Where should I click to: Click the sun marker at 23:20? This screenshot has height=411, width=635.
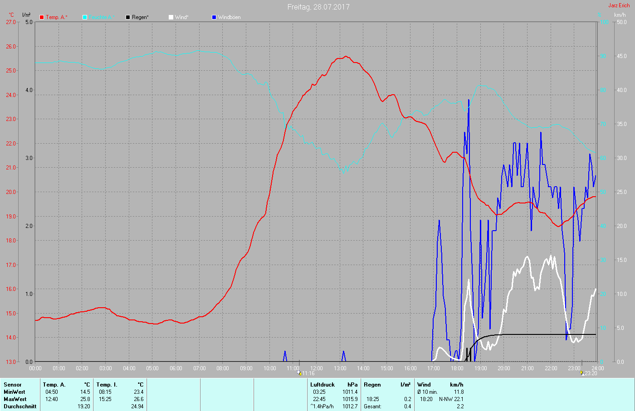pos(581,373)
